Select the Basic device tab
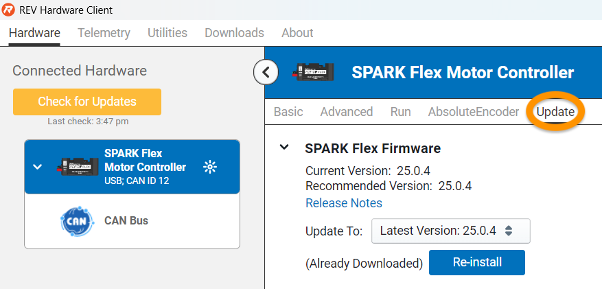 [x=288, y=112]
